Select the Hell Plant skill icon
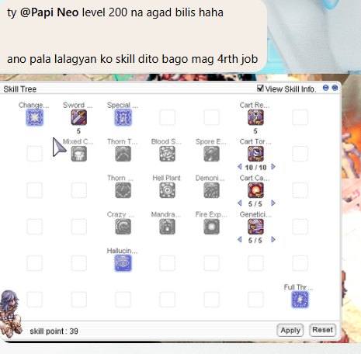 167,190
